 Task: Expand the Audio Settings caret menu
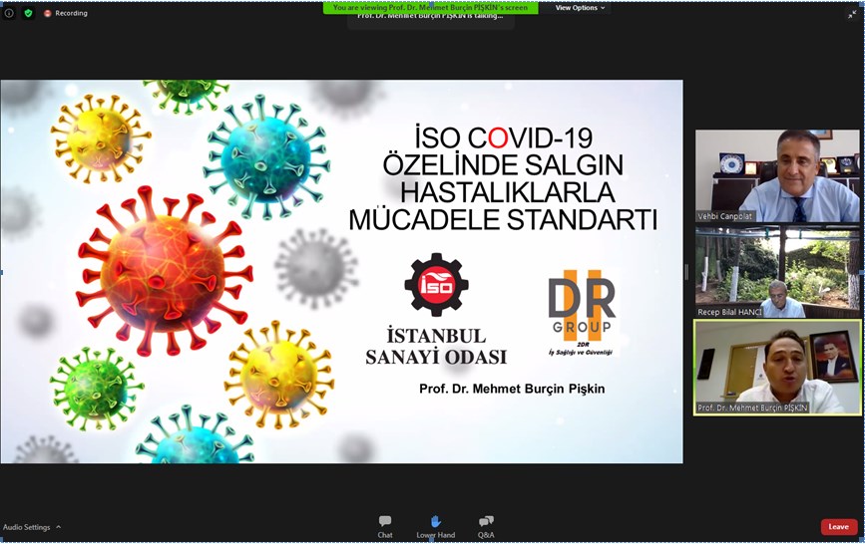(59, 527)
